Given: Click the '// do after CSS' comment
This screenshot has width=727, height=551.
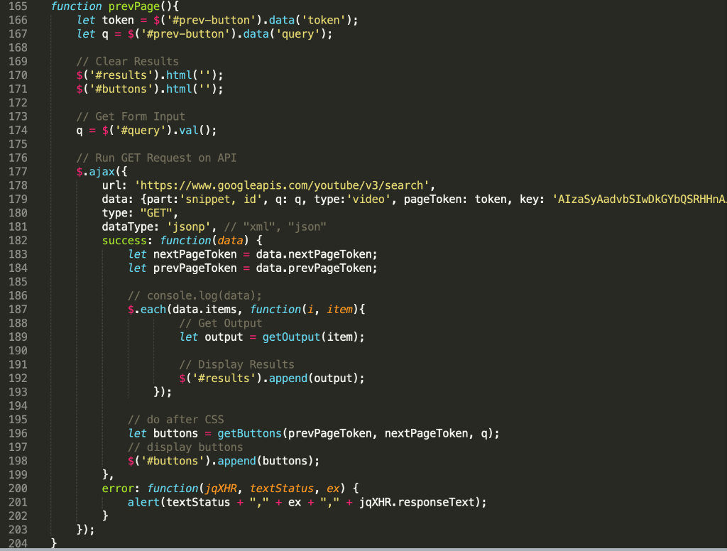Looking at the screenshot, I should tap(176, 420).
